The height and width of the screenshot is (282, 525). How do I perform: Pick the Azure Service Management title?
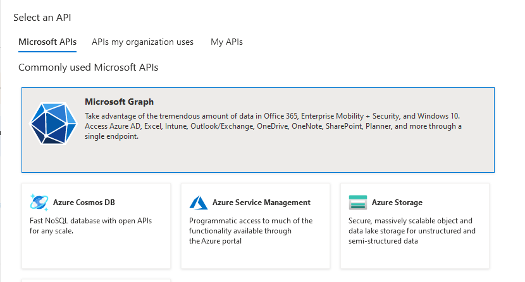261,203
